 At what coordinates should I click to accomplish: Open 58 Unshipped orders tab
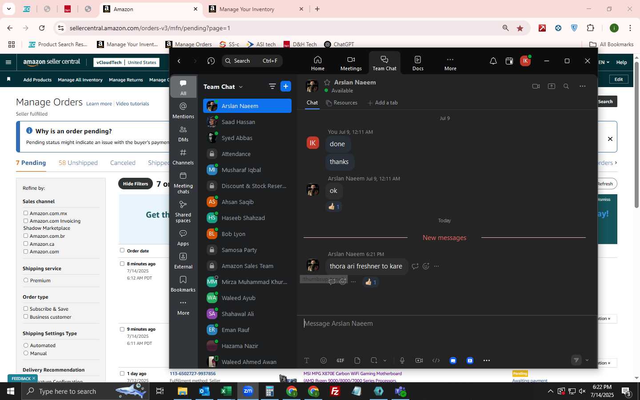coord(78,163)
